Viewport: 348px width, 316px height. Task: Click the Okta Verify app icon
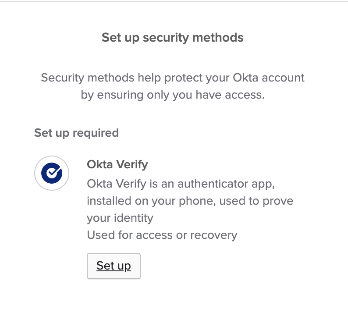(51, 174)
